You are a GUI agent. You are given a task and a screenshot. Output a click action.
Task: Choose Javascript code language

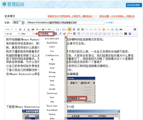point(52,93)
